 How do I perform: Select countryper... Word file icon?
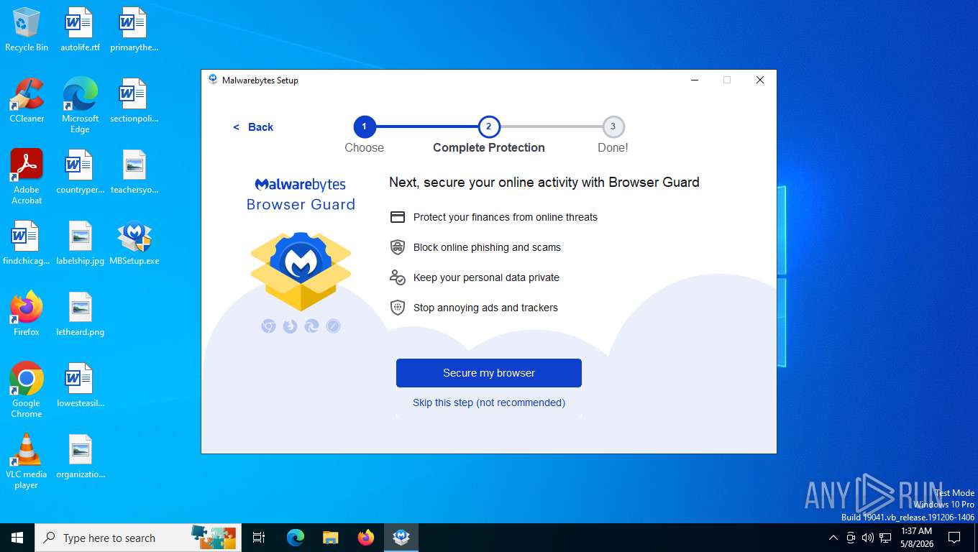point(80,171)
